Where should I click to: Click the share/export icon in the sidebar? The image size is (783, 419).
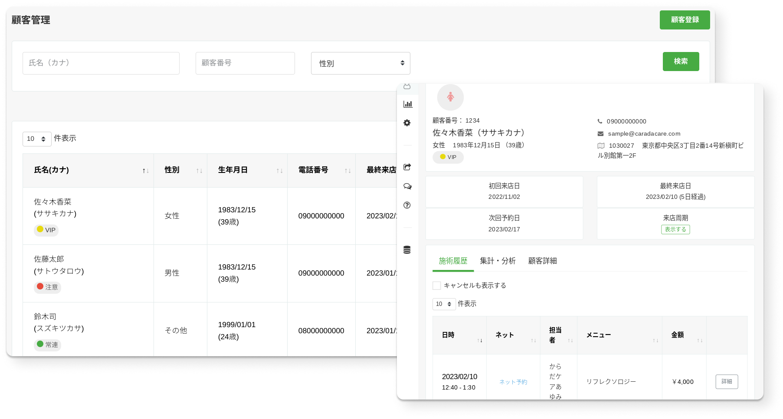tap(407, 167)
